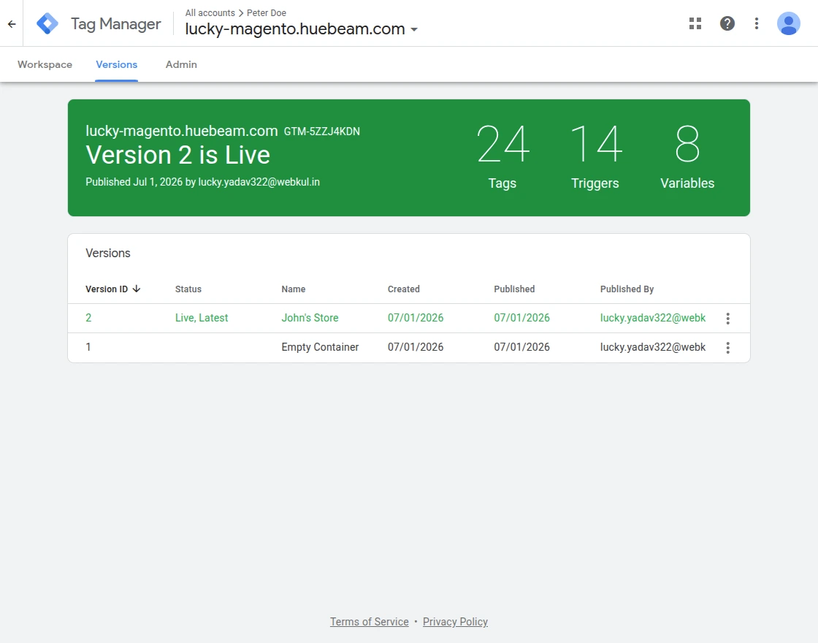Click the Peter Doe breadcrumb
Viewport: 818px width, 643px height.
click(x=266, y=12)
